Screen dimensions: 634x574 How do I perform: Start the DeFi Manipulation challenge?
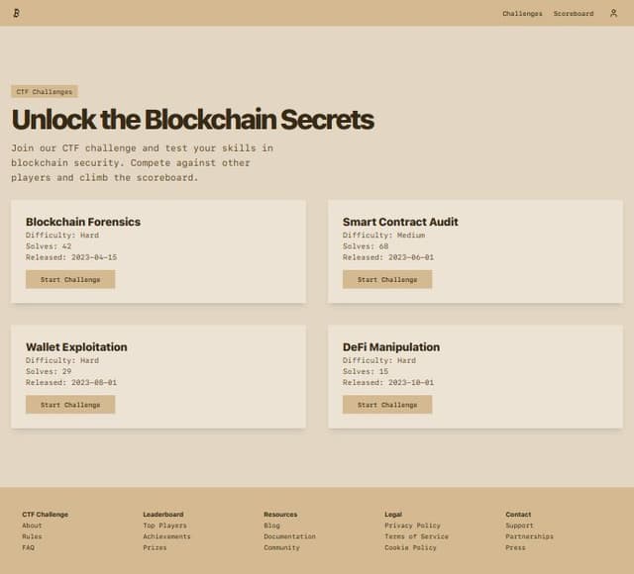[387, 405]
